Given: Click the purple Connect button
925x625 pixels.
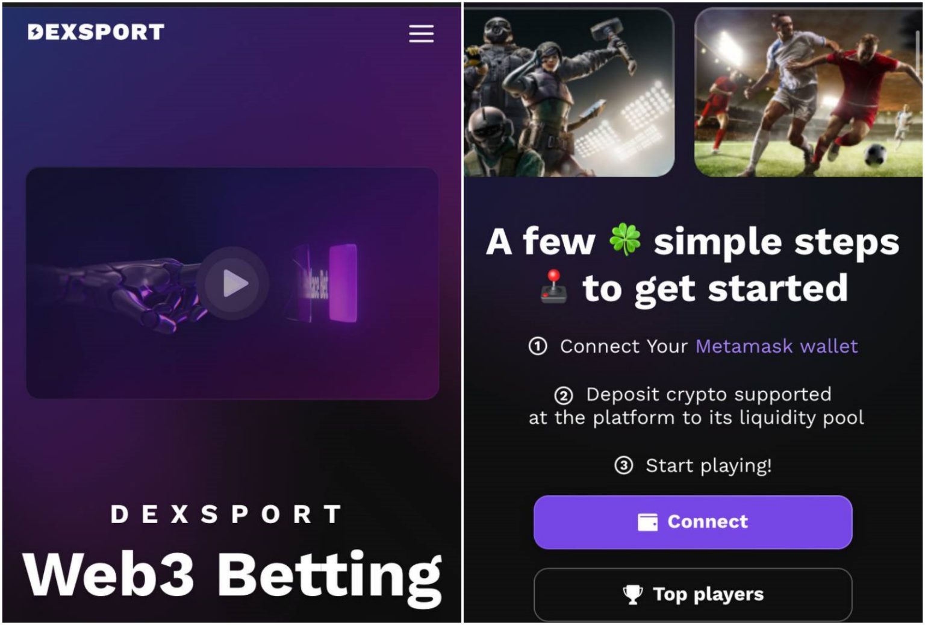Looking at the screenshot, I should point(693,522).
